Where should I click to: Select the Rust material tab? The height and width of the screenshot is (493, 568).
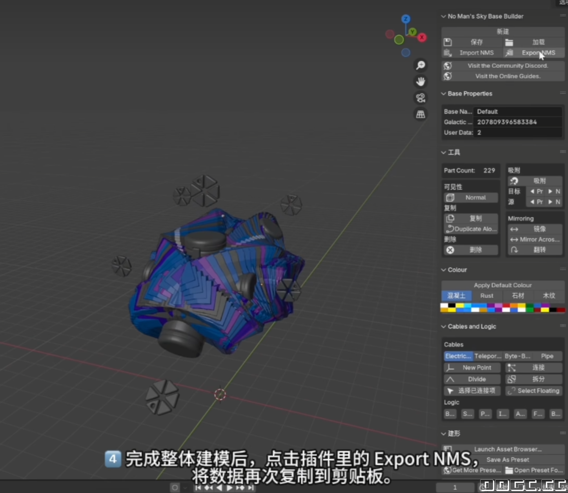pos(487,296)
